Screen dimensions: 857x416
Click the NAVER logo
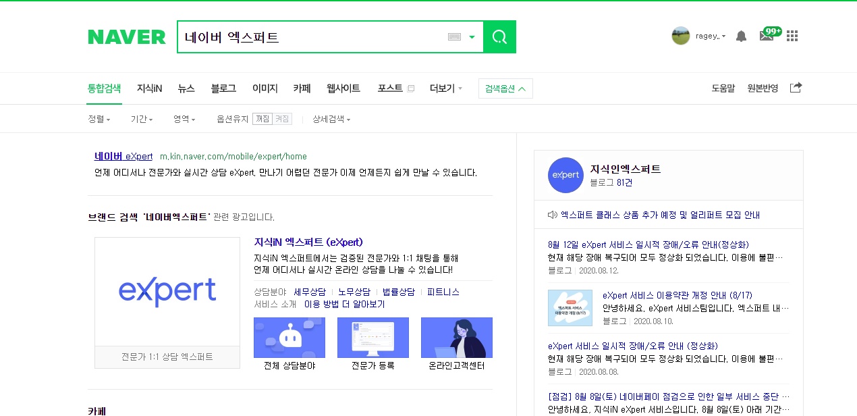point(127,37)
